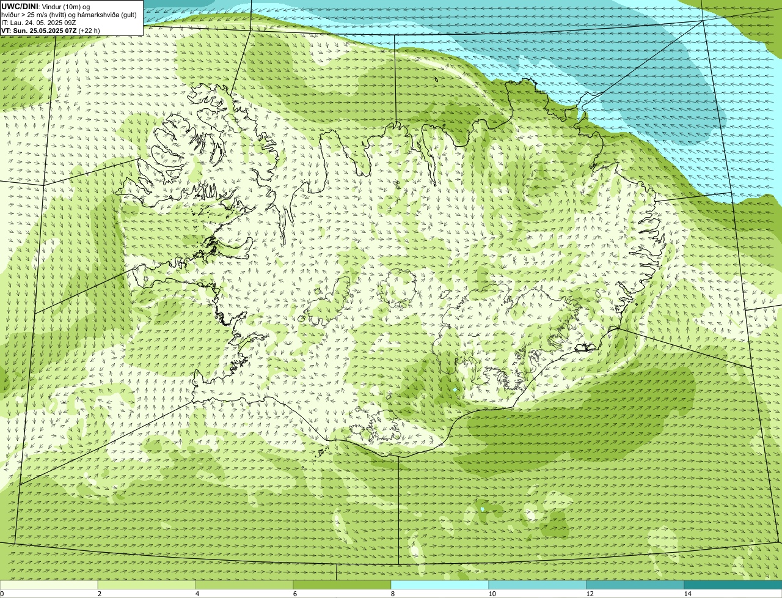Click the '6' label on the wind scale
The height and width of the screenshot is (598, 782).
[294, 594]
